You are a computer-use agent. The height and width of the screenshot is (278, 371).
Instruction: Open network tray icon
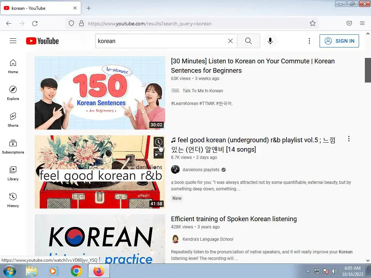(317, 271)
